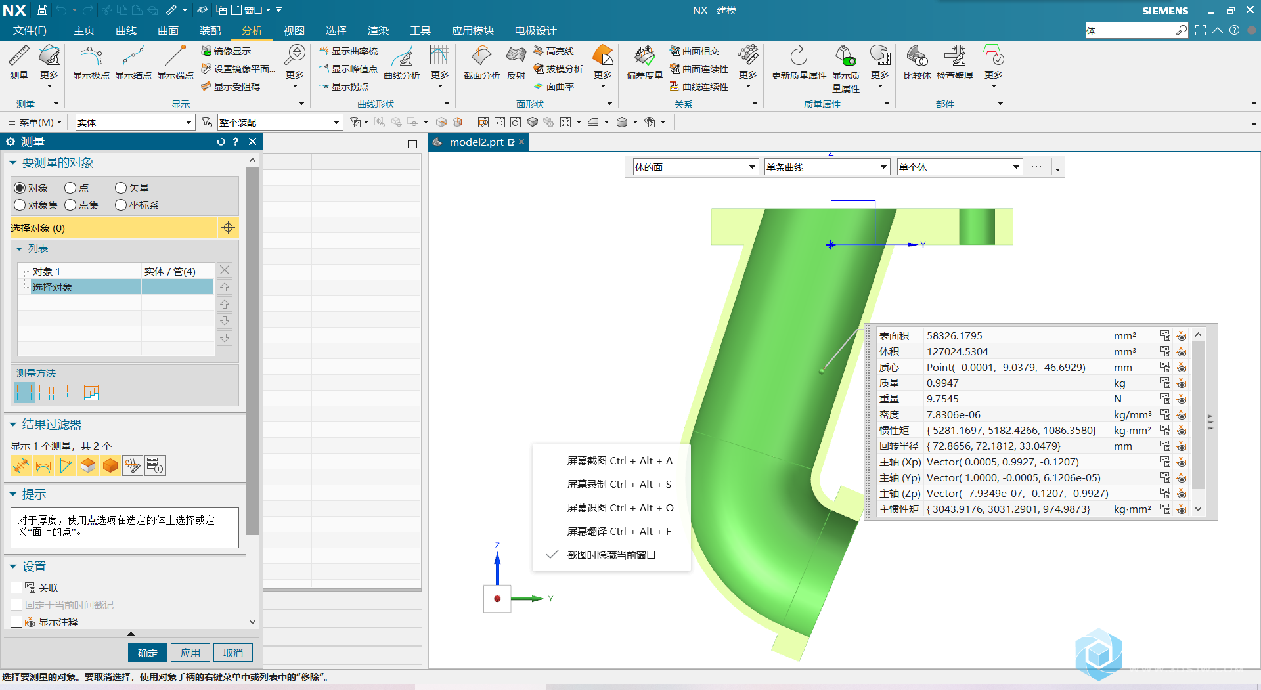The image size is (1261, 690).
Task: Click the save icon in title bar
Action: tap(41, 10)
